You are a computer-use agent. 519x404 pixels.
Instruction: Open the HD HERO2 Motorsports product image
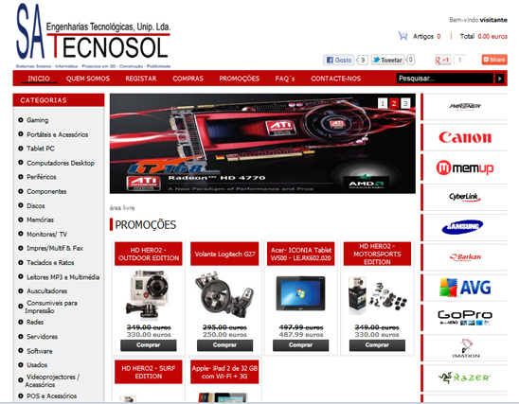coord(377,295)
